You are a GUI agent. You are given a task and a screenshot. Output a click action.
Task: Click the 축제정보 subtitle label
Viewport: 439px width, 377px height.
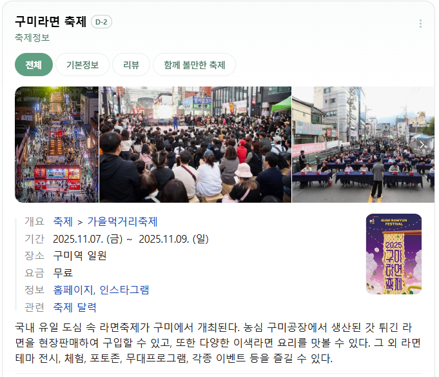pyautogui.click(x=32, y=37)
